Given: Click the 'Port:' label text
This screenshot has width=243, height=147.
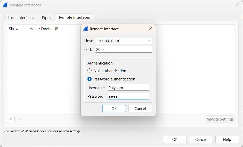Looking at the screenshot, I should [x=88, y=49].
